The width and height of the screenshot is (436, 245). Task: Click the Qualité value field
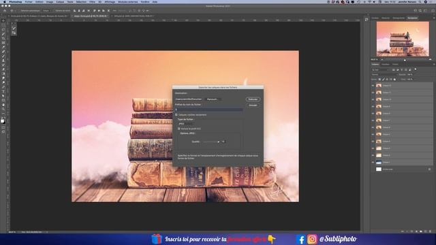(x=223, y=142)
